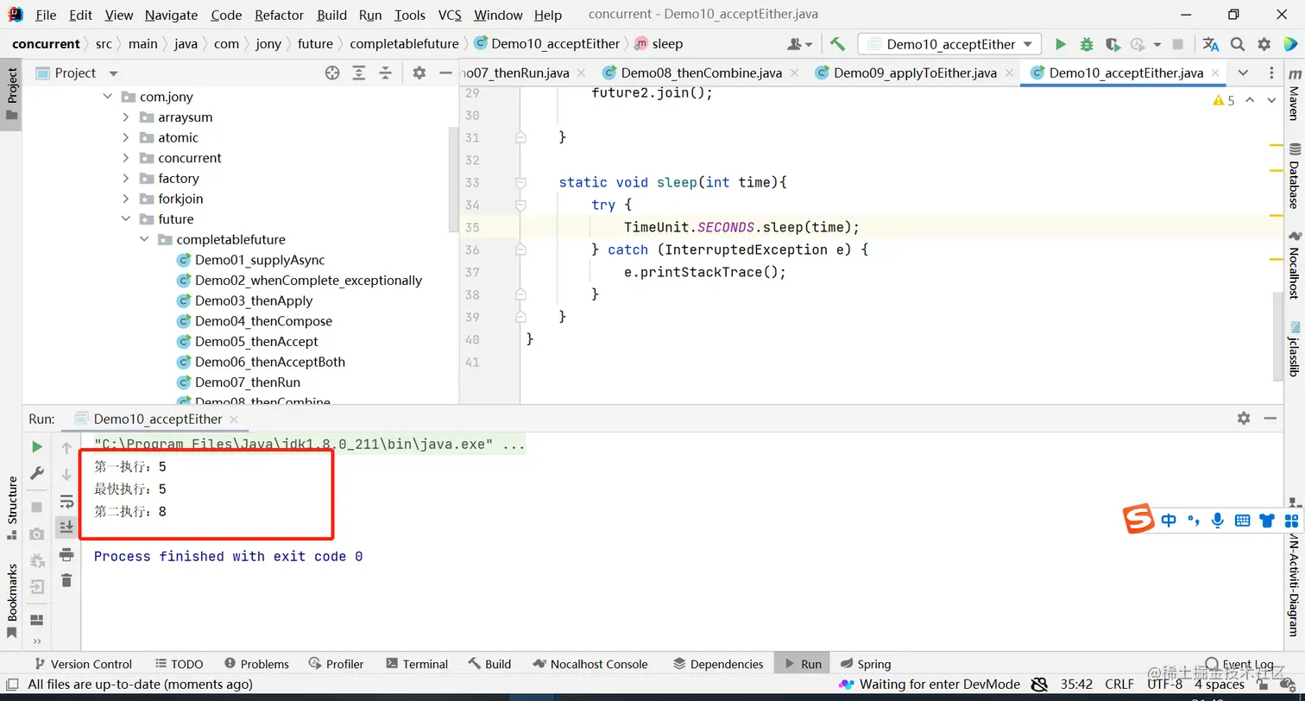Collapse all nodes in Project panel
Image resolution: width=1305 pixels, height=701 pixels.
click(x=386, y=73)
